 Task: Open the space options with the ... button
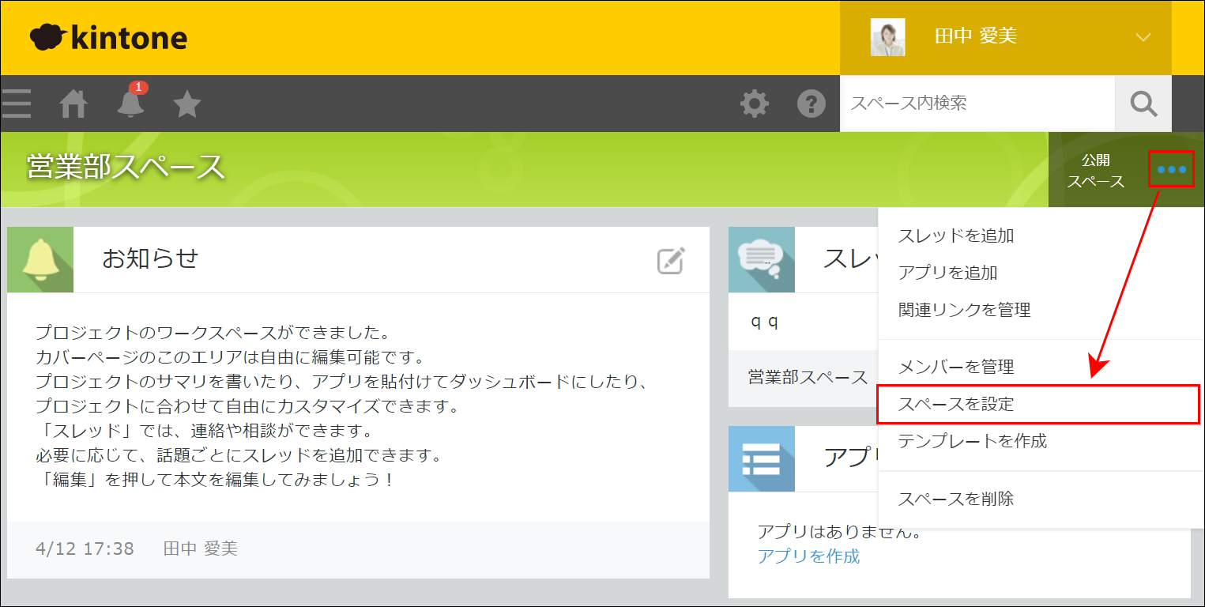(x=1171, y=169)
